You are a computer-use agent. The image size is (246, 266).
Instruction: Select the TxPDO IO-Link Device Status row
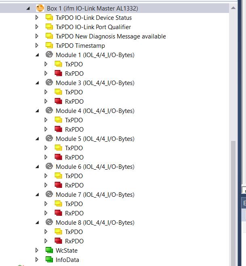pos(94,18)
